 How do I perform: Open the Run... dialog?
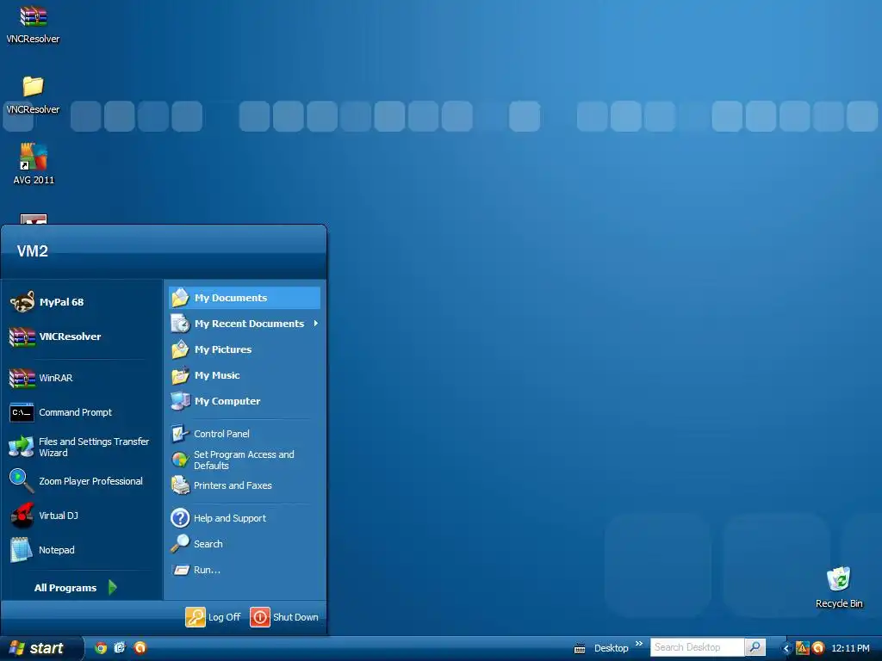pos(245,570)
